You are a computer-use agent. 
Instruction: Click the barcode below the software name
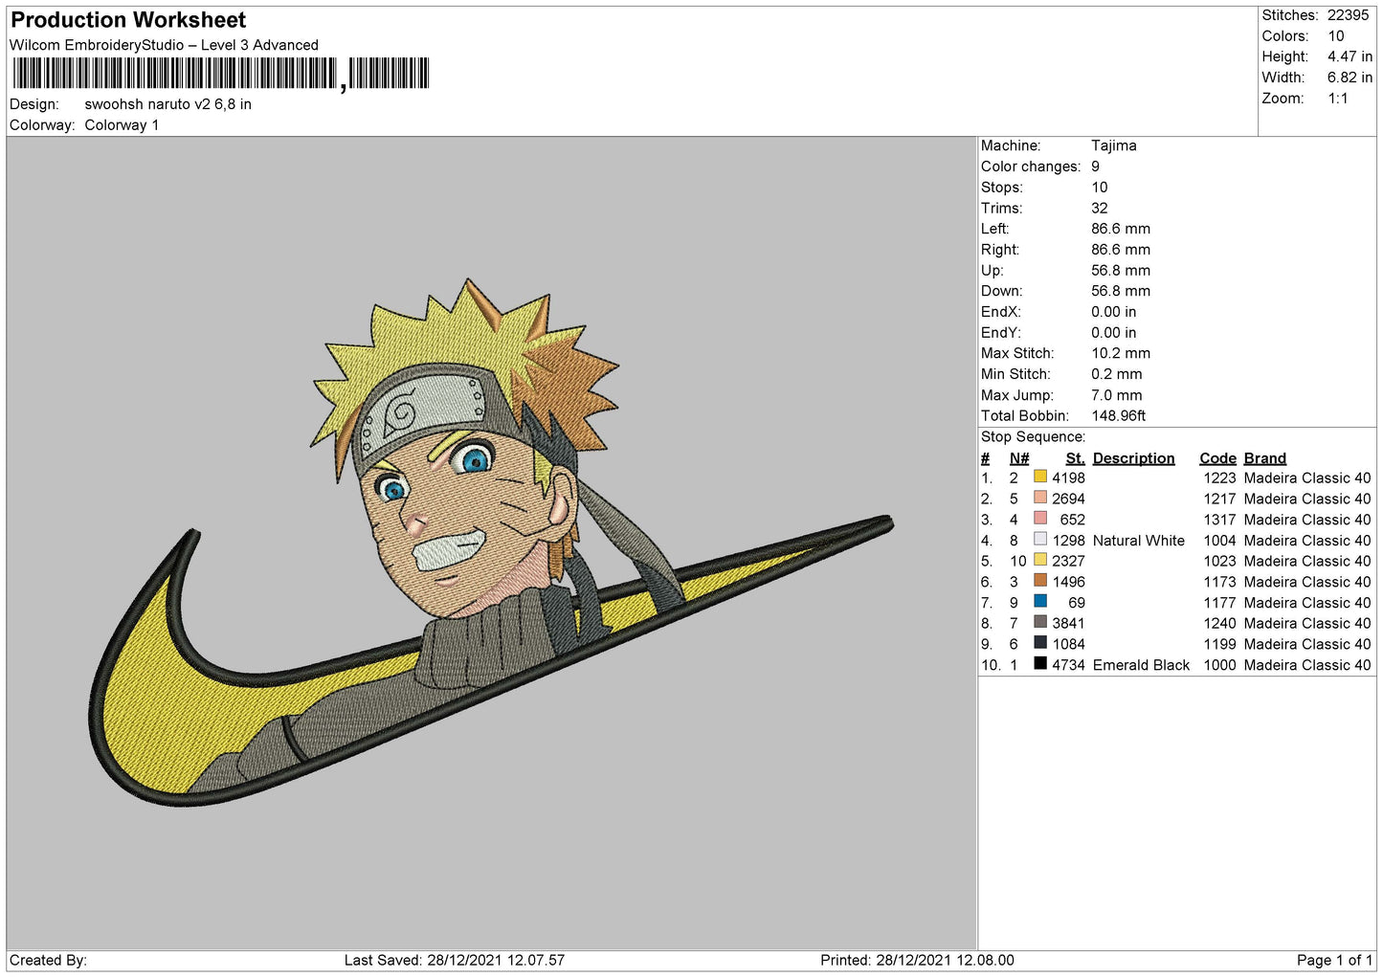click(220, 74)
